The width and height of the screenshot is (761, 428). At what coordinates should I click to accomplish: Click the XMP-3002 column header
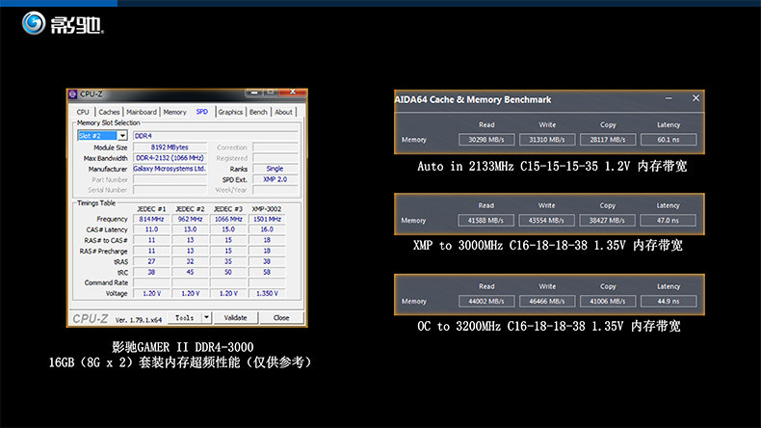(x=267, y=209)
